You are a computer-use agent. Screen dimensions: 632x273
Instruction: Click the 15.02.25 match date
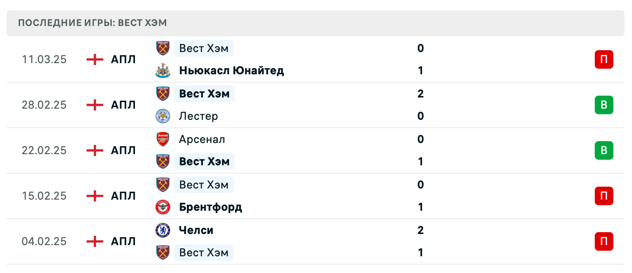pyautogui.click(x=44, y=196)
